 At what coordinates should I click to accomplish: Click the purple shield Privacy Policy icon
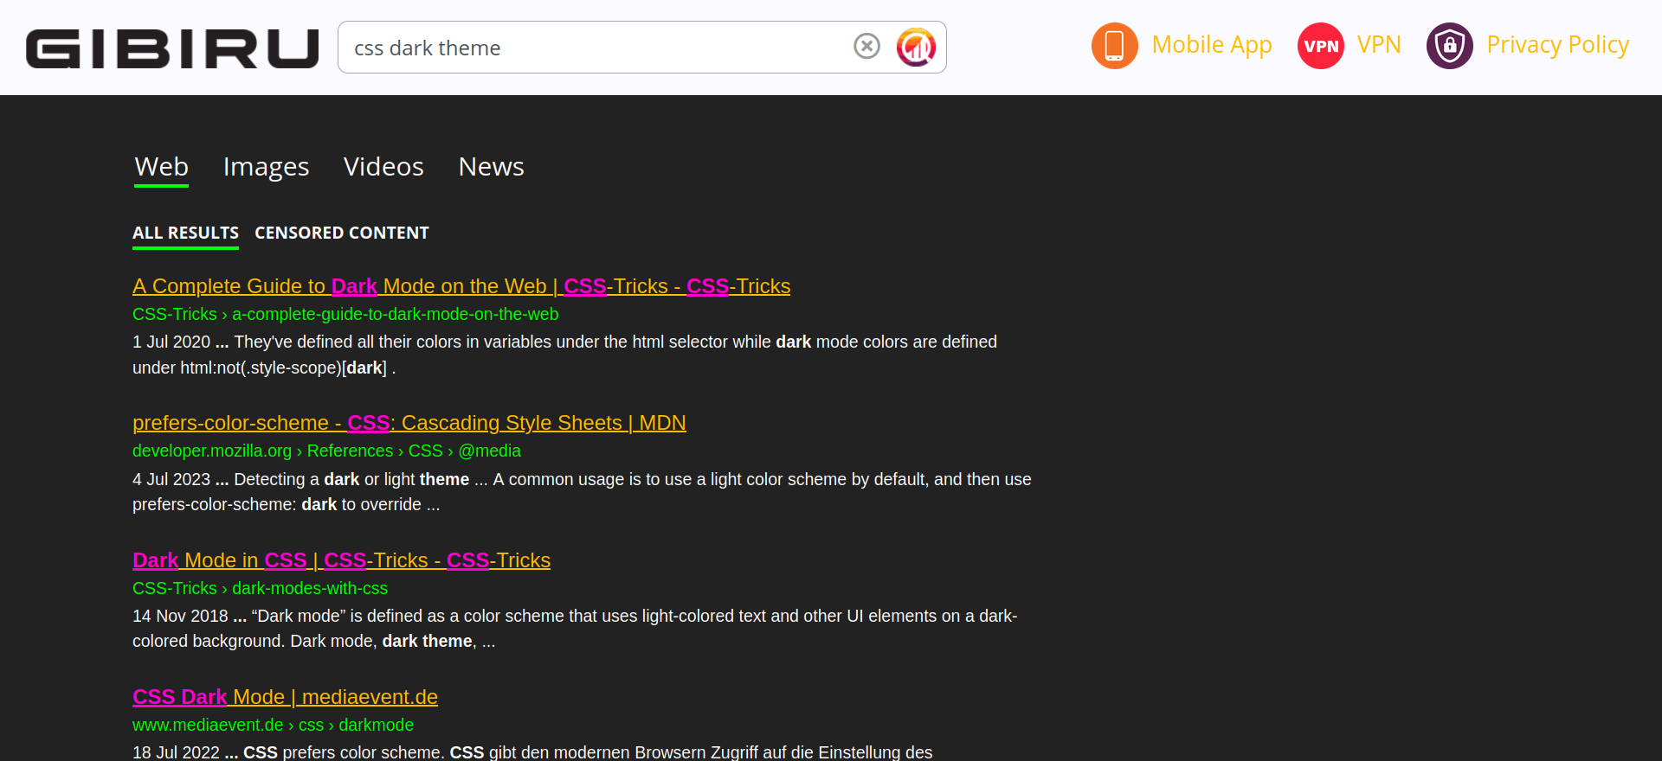tap(1449, 46)
